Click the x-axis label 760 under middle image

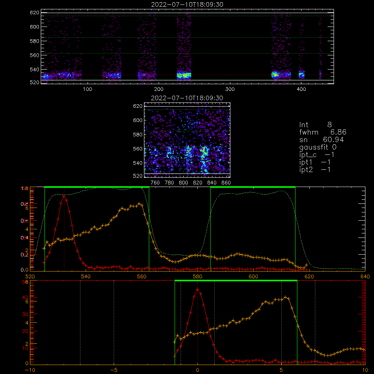(155, 183)
